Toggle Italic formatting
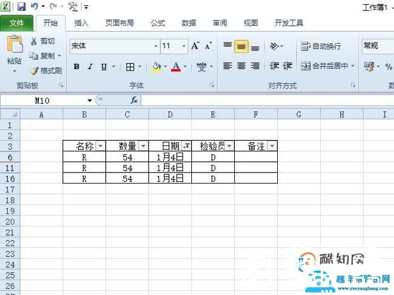This screenshot has width=394, height=295. click(x=90, y=67)
